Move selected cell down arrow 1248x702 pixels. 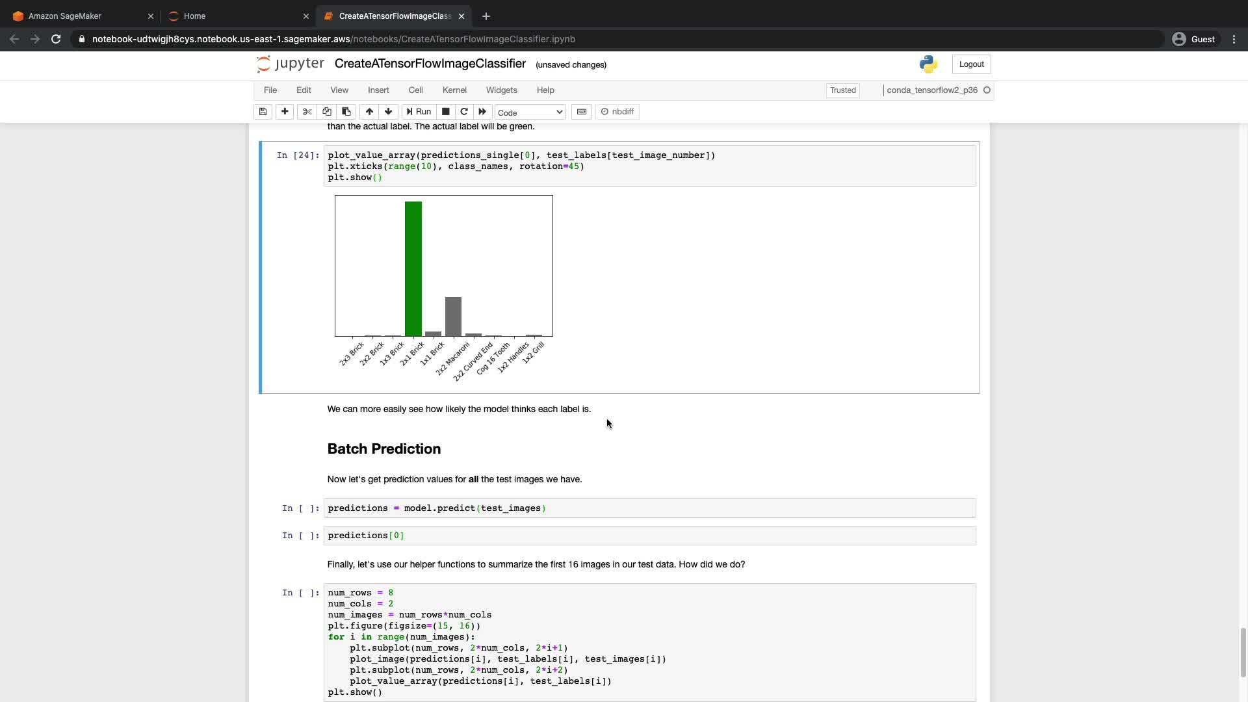(x=389, y=112)
